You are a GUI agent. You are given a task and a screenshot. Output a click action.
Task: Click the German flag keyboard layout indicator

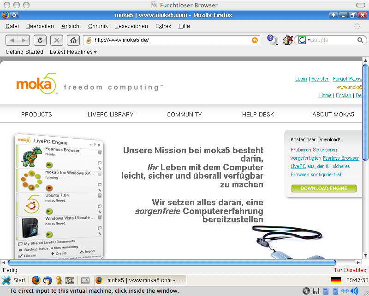coord(336,280)
